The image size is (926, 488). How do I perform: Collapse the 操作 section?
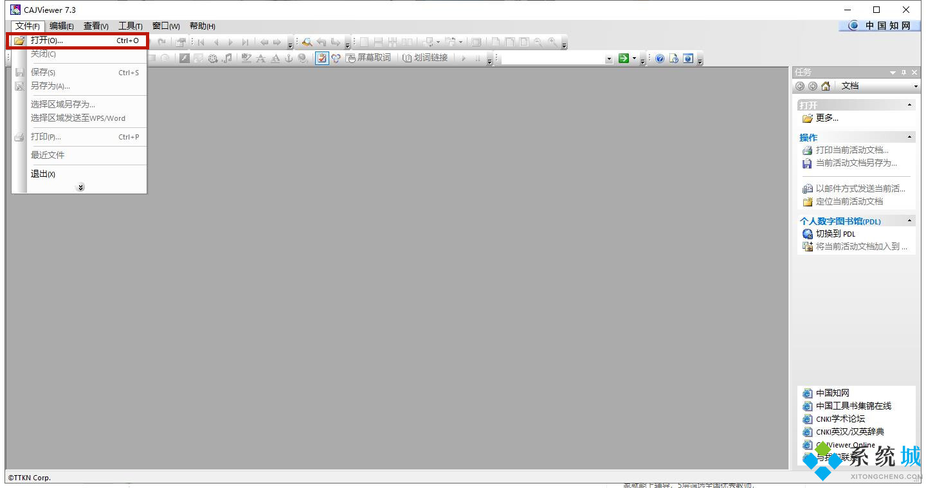(x=909, y=137)
